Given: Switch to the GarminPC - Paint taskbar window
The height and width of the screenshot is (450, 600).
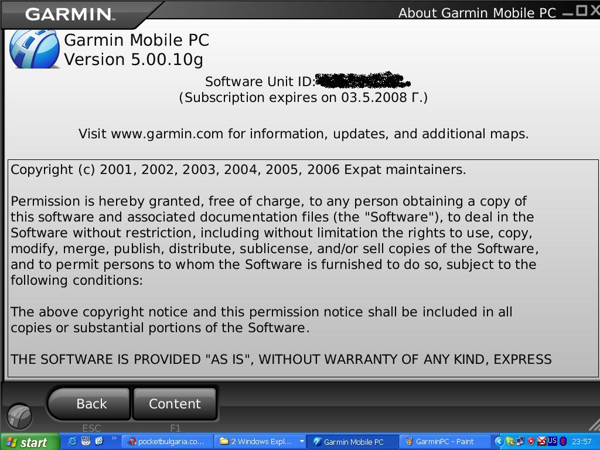Looking at the screenshot, I should click(445, 442).
